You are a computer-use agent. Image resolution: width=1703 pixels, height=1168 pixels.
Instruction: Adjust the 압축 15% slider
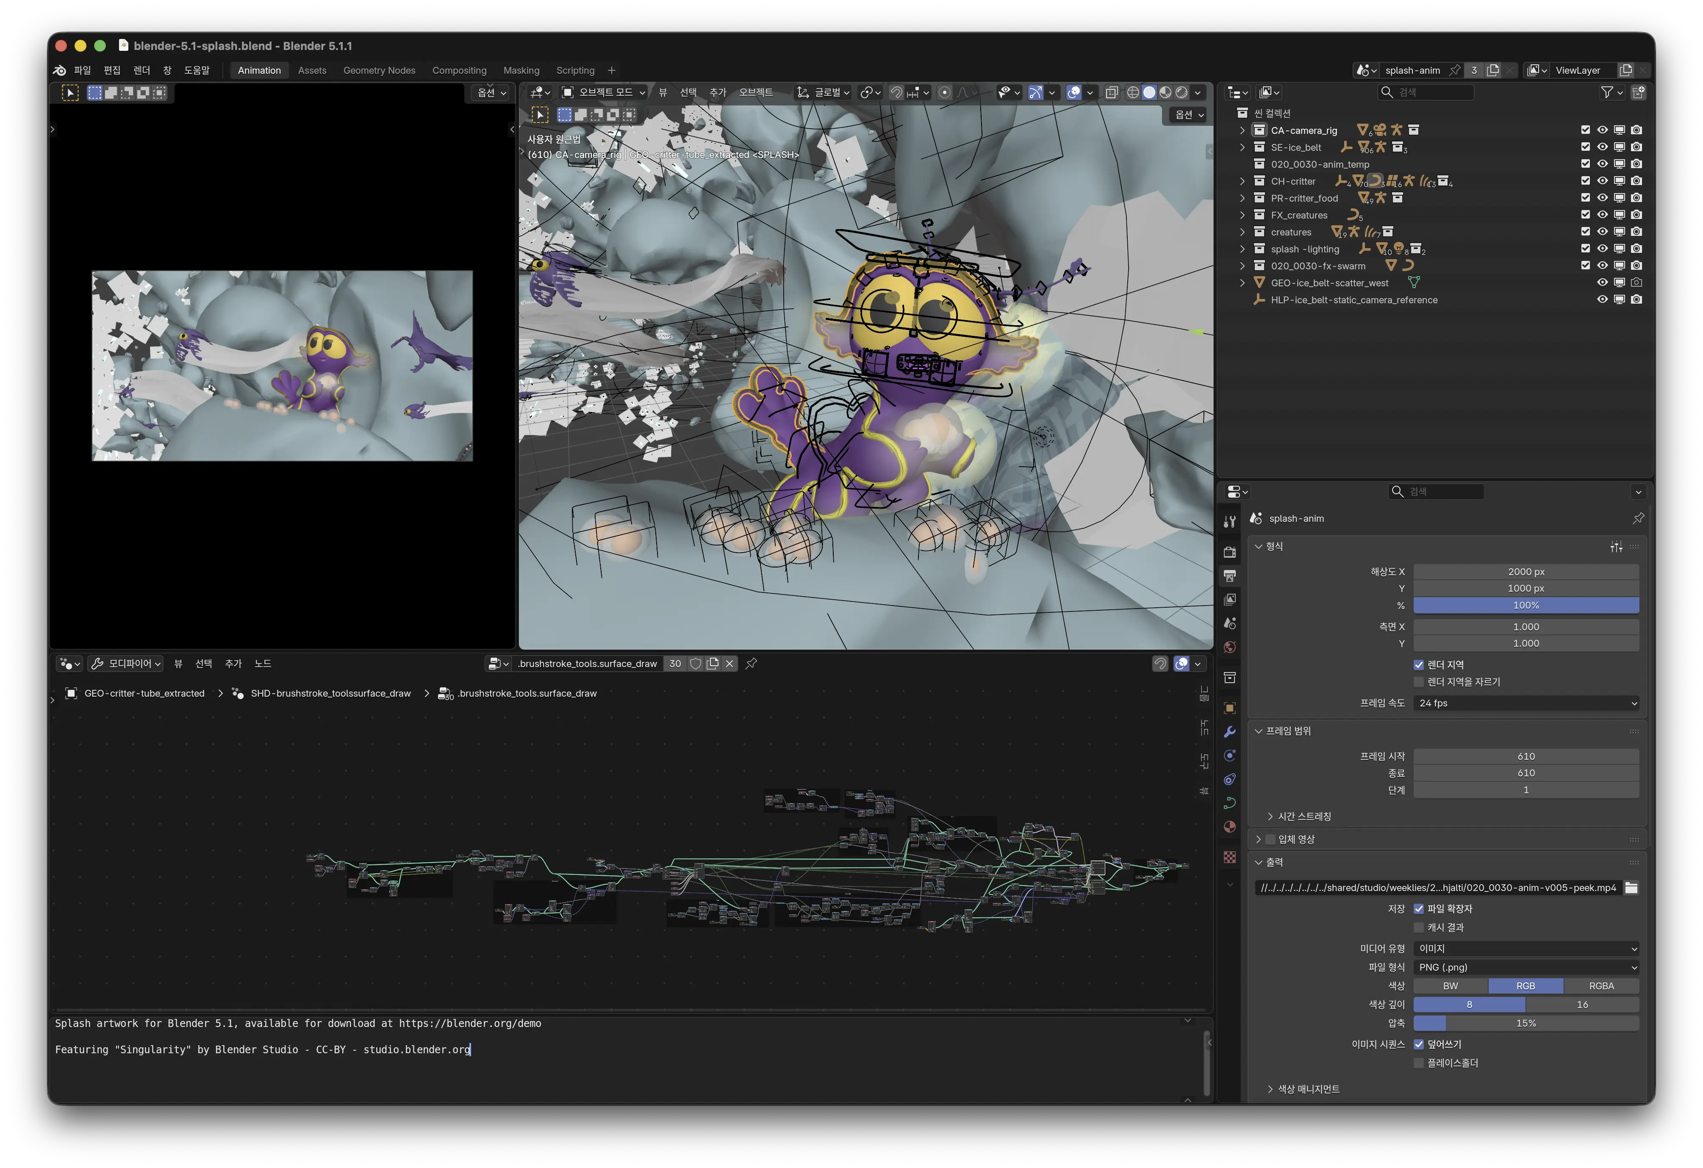coord(1526,1024)
